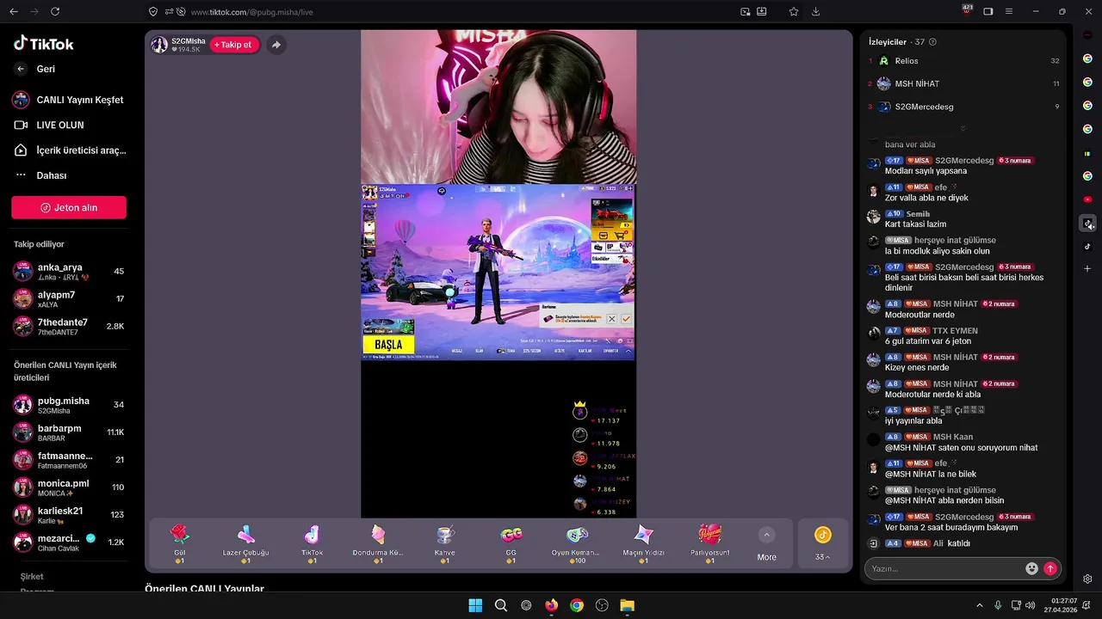Open the anka_arya followed live stream

pos(69,272)
